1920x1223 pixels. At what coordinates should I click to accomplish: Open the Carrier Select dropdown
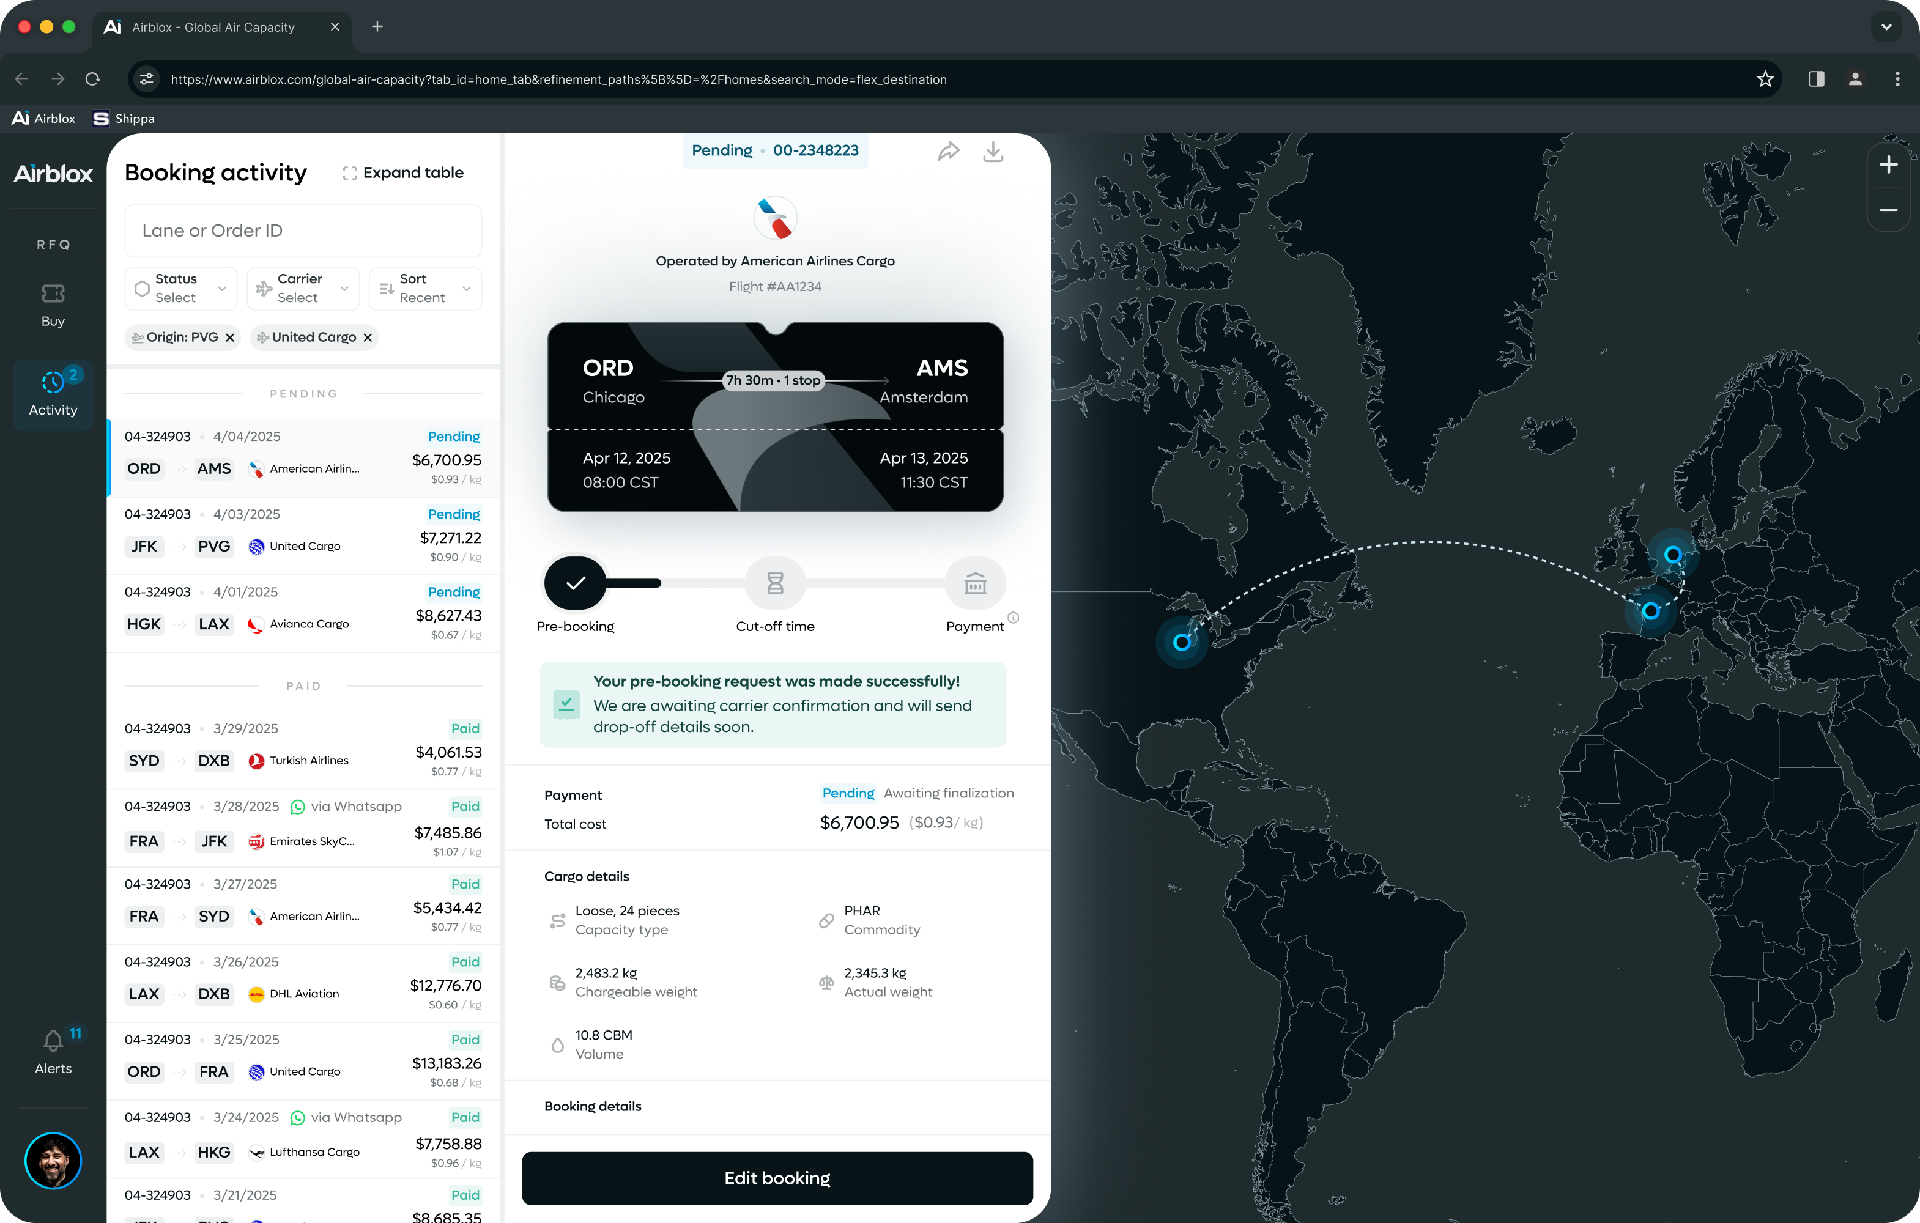(x=303, y=289)
